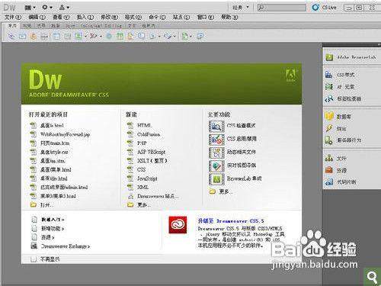Open the Dreamweaver Exchange link
The height and width of the screenshot is (286, 381).
[x=66, y=246]
